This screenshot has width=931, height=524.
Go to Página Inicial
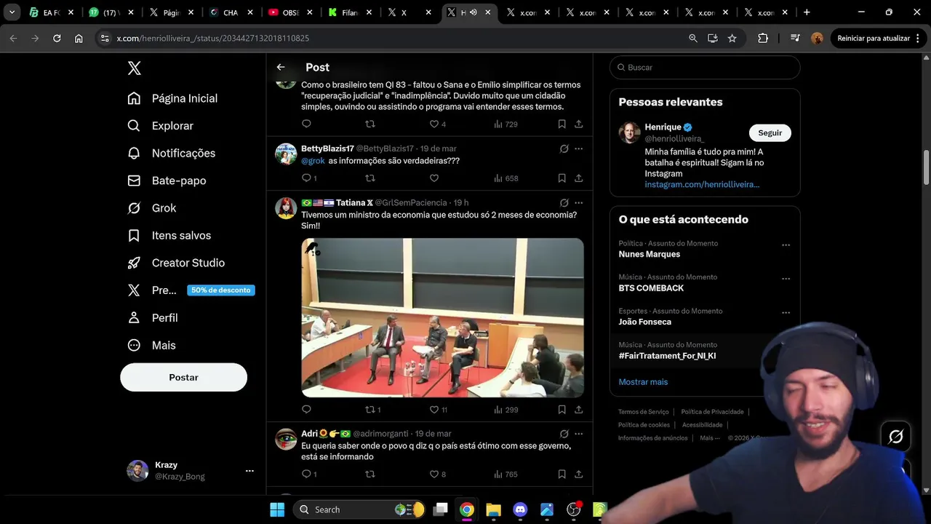(172, 98)
